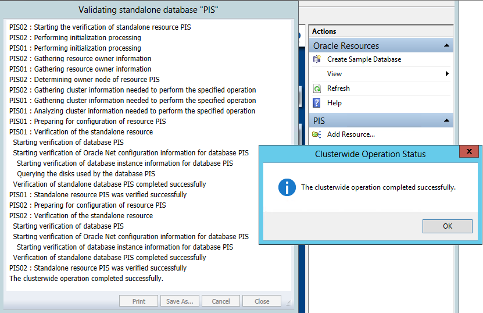483x313 pixels.
Task: Expand the View submenu arrow
Action: (447, 74)
